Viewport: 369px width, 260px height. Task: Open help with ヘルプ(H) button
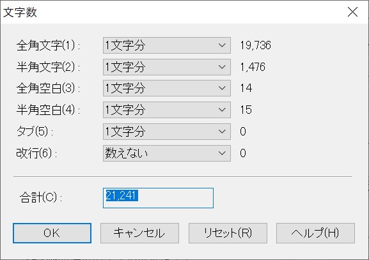click(315, 233)
